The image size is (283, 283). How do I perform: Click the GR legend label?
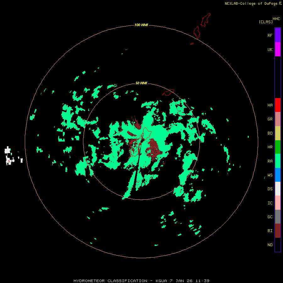tap(270, 119)
